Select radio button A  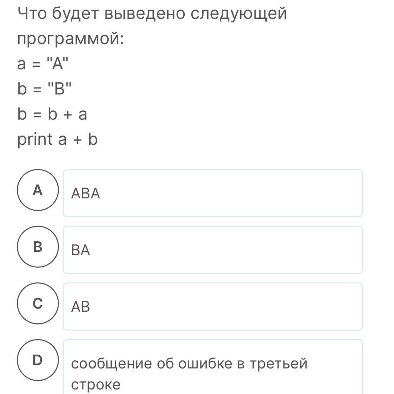pos(38,190)
